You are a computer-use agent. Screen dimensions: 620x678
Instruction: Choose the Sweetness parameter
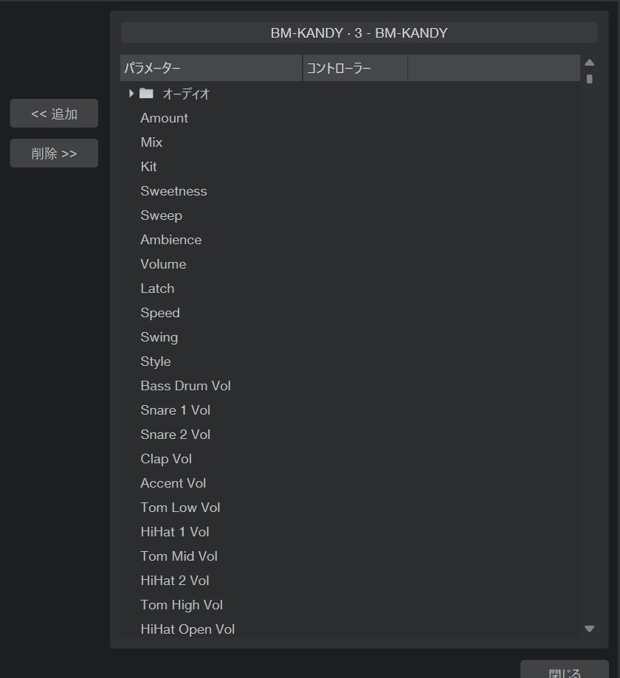click(x=173, y=191)
